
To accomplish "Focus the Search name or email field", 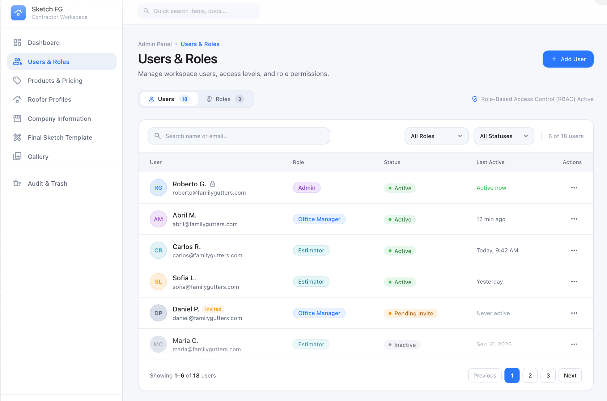I will [239, 136].
